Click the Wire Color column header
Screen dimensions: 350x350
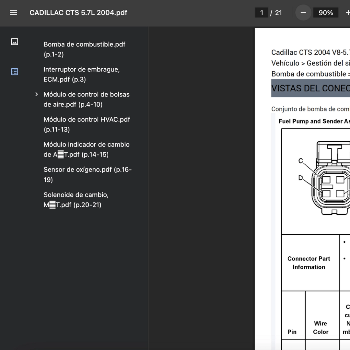pyautogui.click(x=321, y=328)
